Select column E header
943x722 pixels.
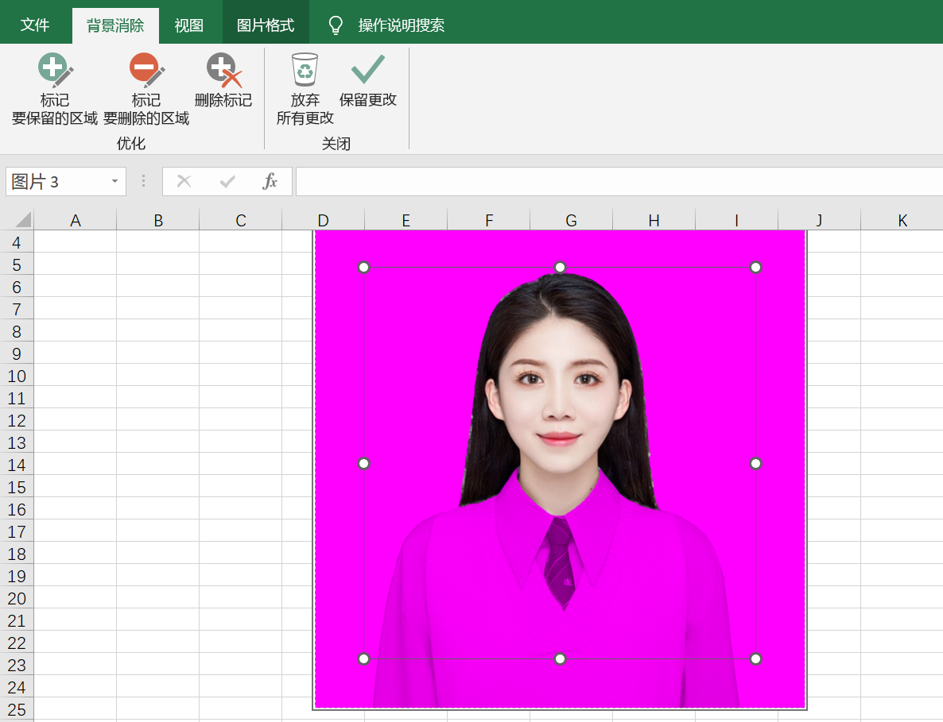pyautogui.click(x=406, y=220)
